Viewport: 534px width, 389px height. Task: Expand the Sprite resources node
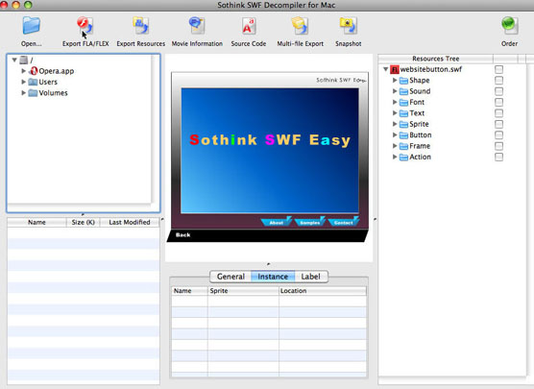click(395, 124)
